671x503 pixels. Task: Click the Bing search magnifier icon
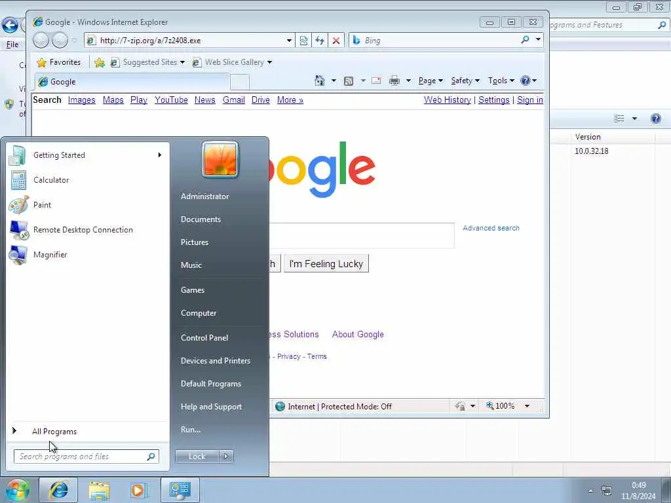pos(525,40)
